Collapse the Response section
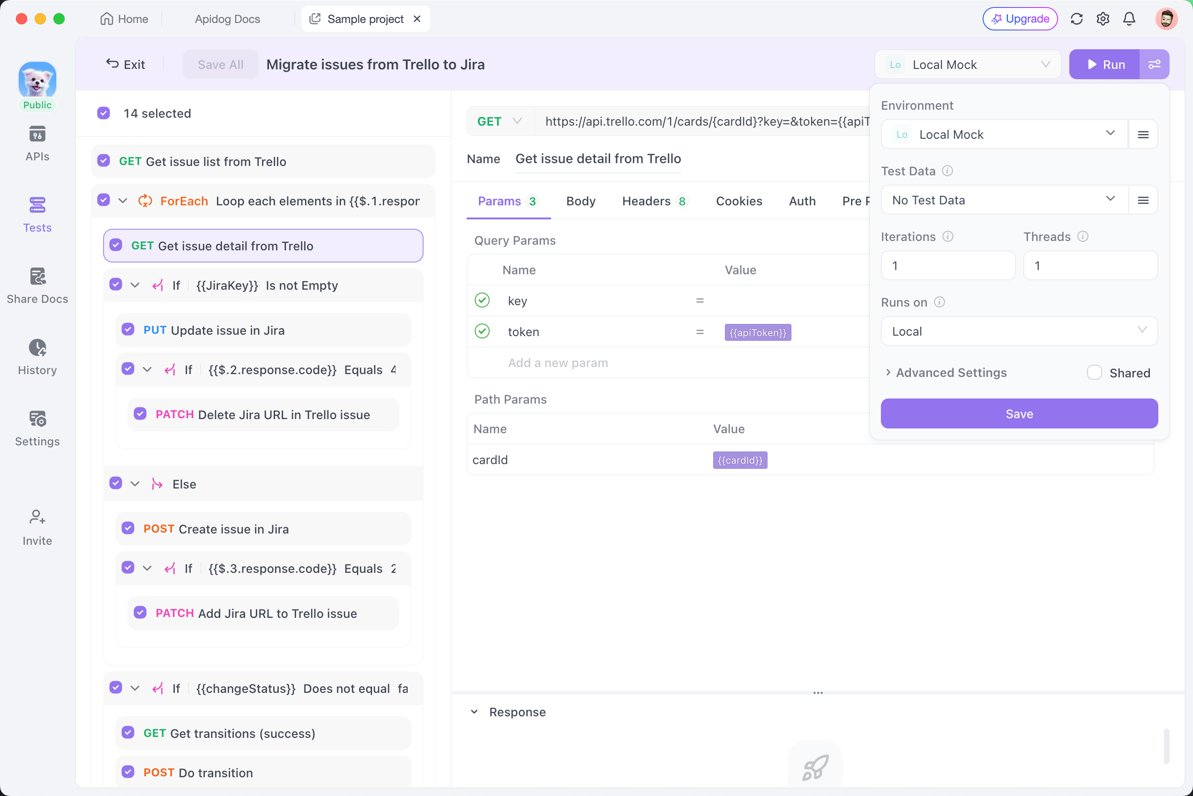 474,712
